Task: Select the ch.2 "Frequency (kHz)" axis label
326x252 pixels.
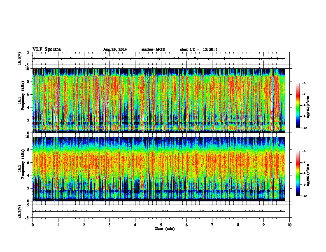Action: pos(23,164)
